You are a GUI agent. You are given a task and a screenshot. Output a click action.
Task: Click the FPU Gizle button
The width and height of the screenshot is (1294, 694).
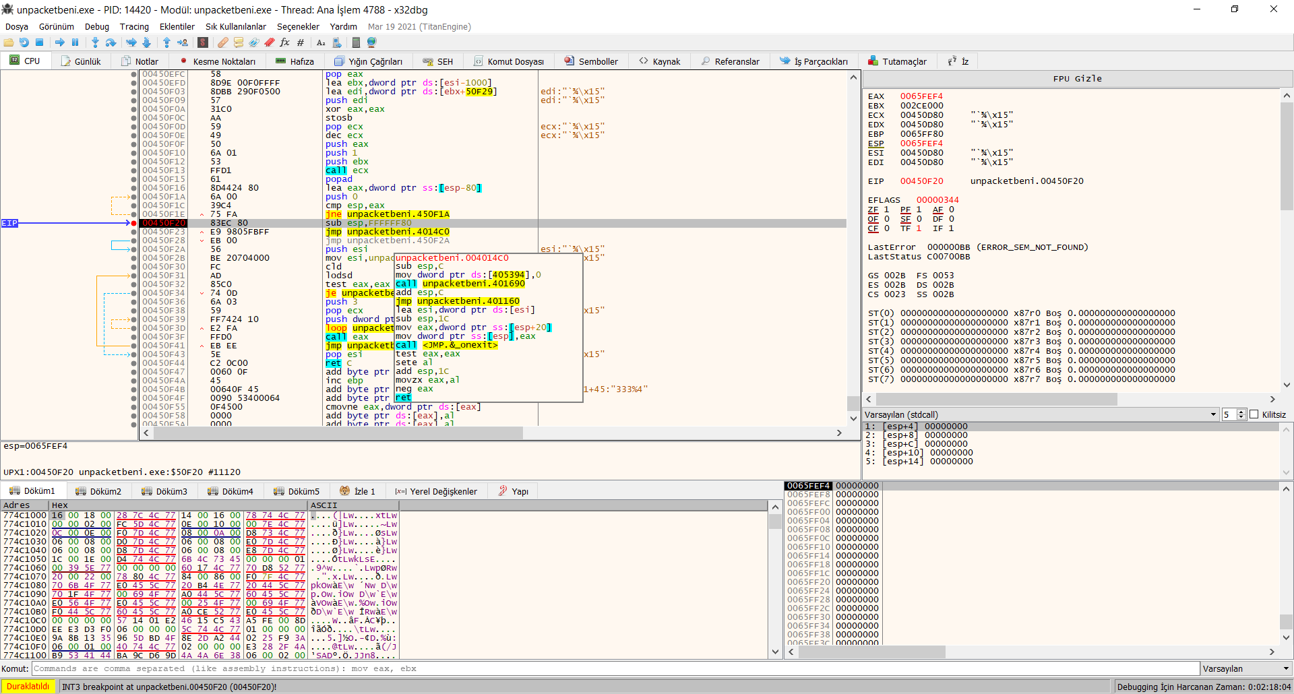pos(1077,79)
